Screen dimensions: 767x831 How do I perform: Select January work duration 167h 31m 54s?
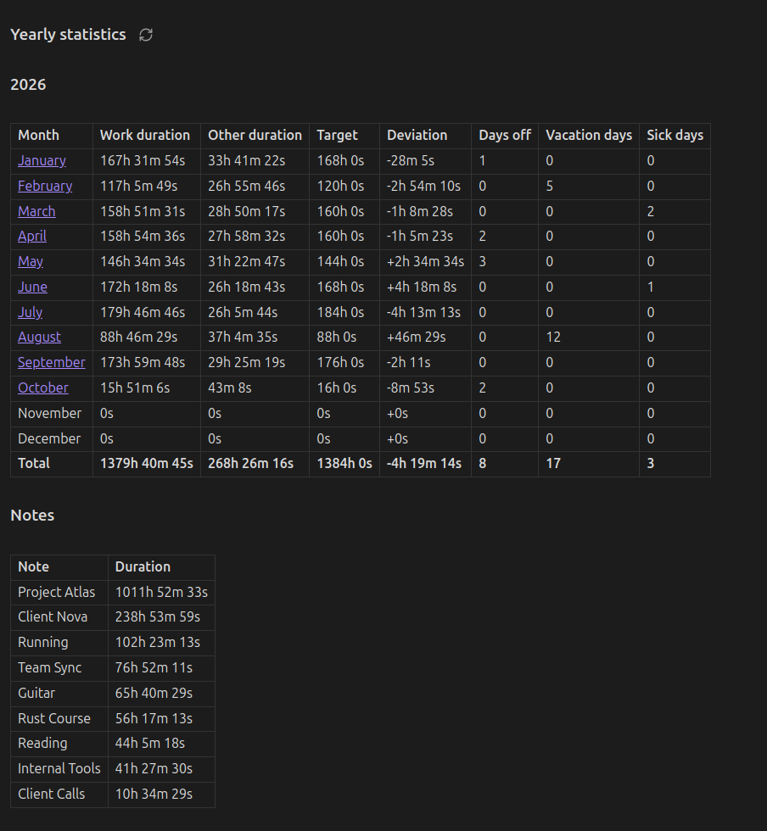click(x=143, y=160)
